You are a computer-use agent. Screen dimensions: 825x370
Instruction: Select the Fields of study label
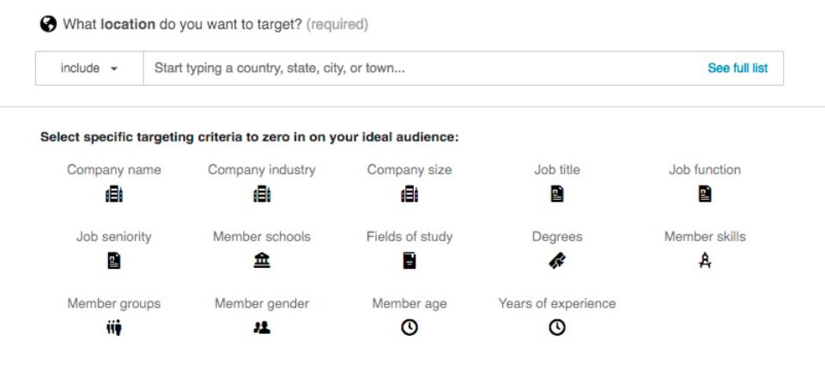pos(409,237)
